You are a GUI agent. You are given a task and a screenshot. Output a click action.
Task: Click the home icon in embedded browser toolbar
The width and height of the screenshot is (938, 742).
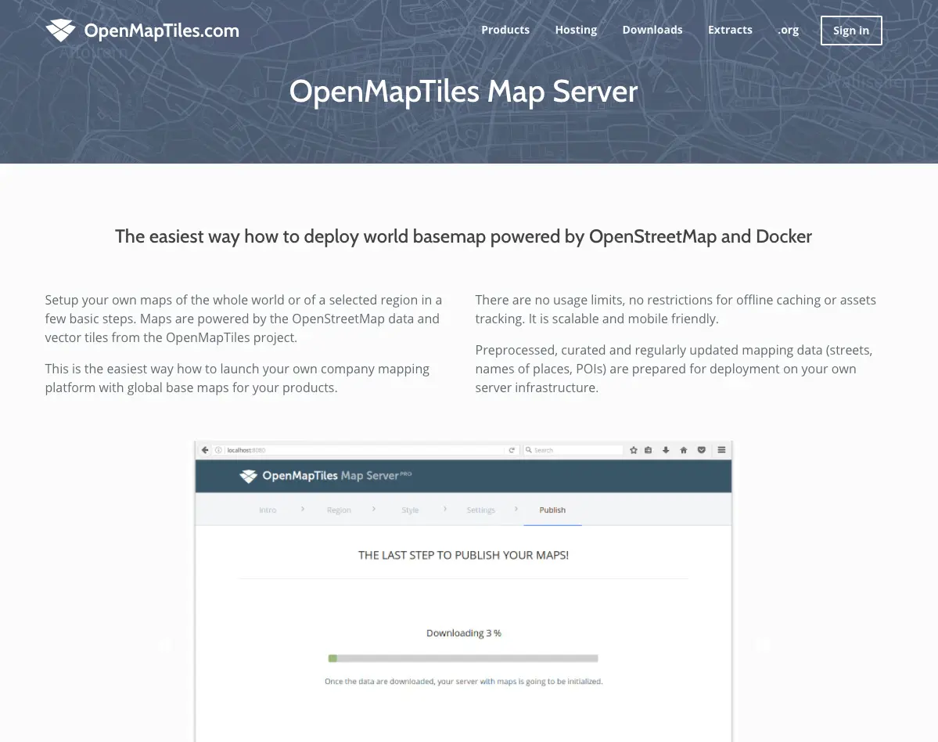tap(683, 450)
